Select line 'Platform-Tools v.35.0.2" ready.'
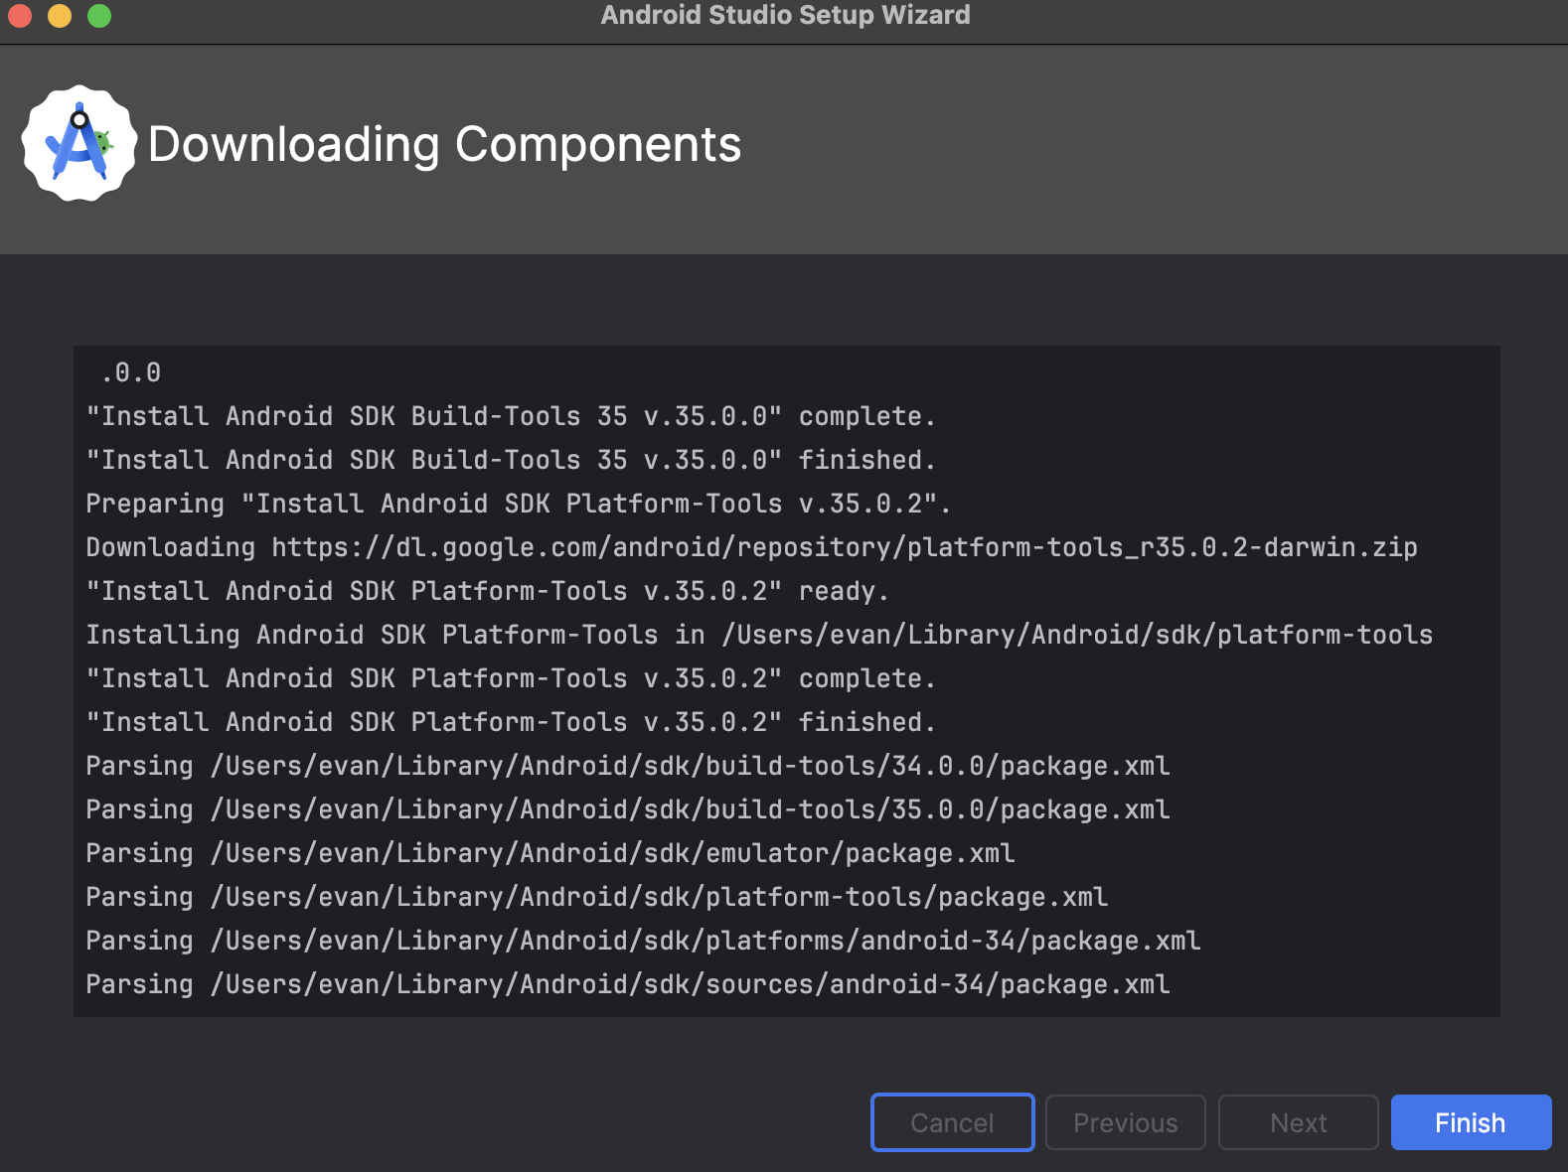Image resolution: width=1568 pixels, height=1172 pixels. (487, 591)
